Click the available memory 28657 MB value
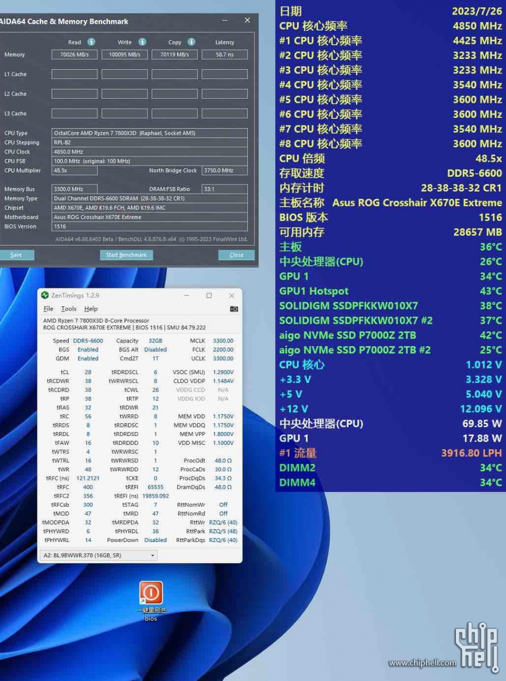The width and height of the screenshot is (506, 681). pos(478,232)
